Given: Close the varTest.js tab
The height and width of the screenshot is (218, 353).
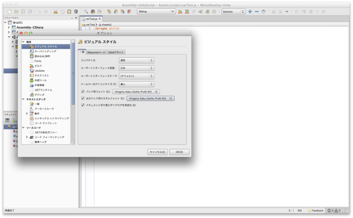Looking at the screenshot, I should pyautogui.click(x=100, y=19).
